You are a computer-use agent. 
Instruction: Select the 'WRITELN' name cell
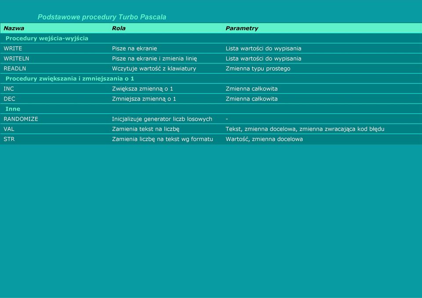[x=16, y=58]
